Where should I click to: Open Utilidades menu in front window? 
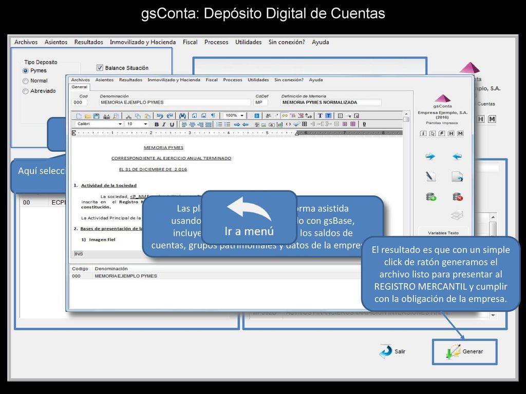coord(258,80)
